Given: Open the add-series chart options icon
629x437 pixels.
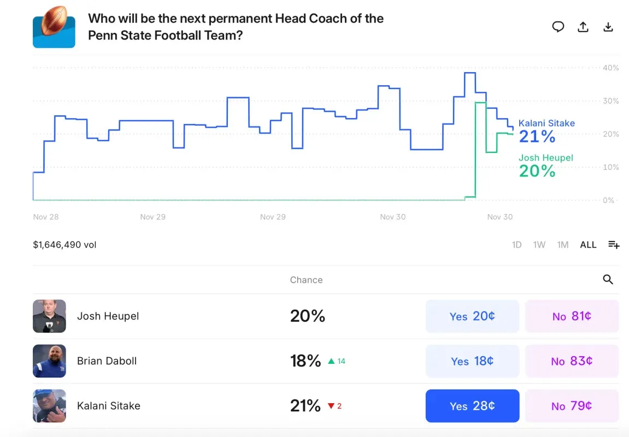Looking at the screenshot, I should click(x=614, y=245).
